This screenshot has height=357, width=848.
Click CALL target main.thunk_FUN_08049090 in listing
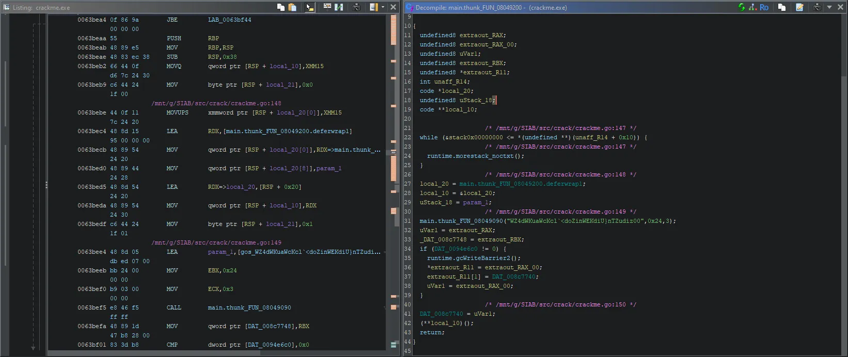click(x=249, y=307)
